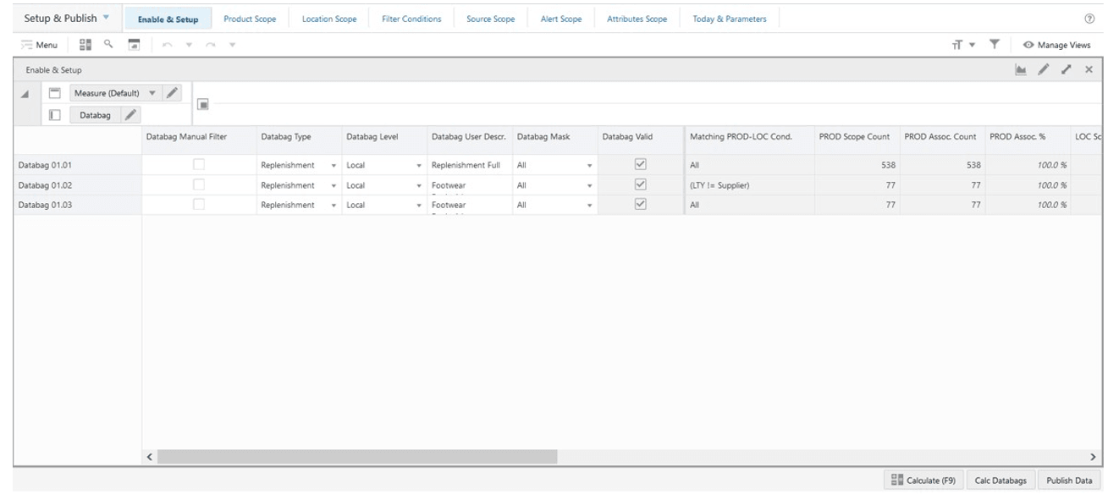Click the text size formatting icon
Image resolution: width=1119 pixels, height=500 pixels.
click(x=957, y=44)
